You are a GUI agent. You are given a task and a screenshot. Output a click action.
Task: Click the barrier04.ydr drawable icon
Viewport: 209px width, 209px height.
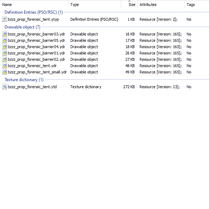[5, 47]
